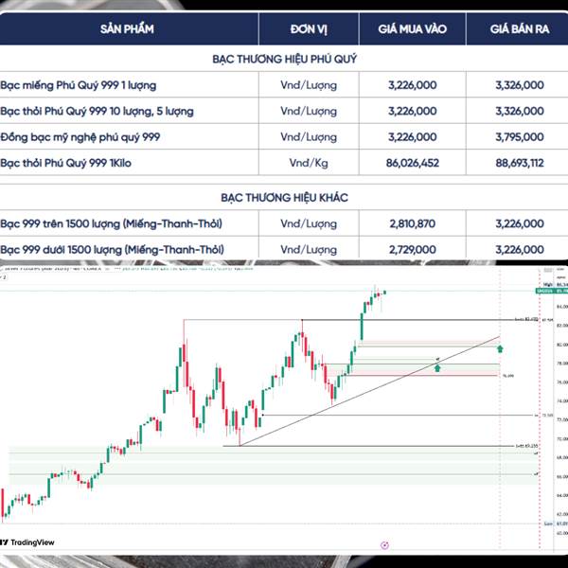The image size is (568, 568).
Task: Click the lower green arrow marker near the trendline
Action: pyautogui.click(x=437, y=368)
